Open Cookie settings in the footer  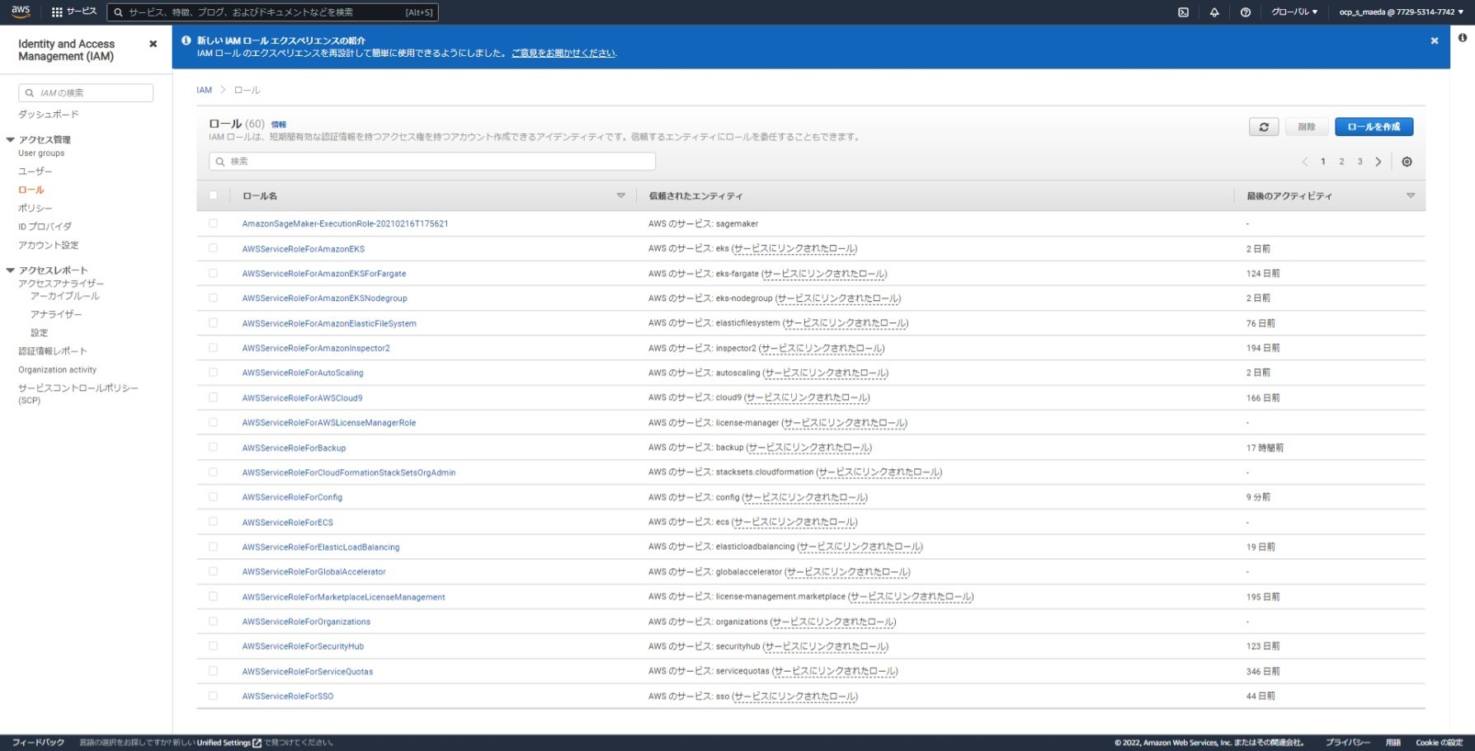click(x=1439, y=743)
